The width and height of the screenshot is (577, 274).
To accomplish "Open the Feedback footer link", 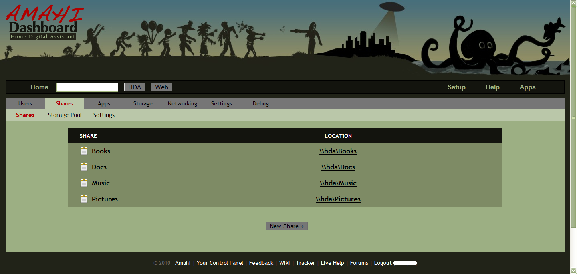I will (261, 263).
